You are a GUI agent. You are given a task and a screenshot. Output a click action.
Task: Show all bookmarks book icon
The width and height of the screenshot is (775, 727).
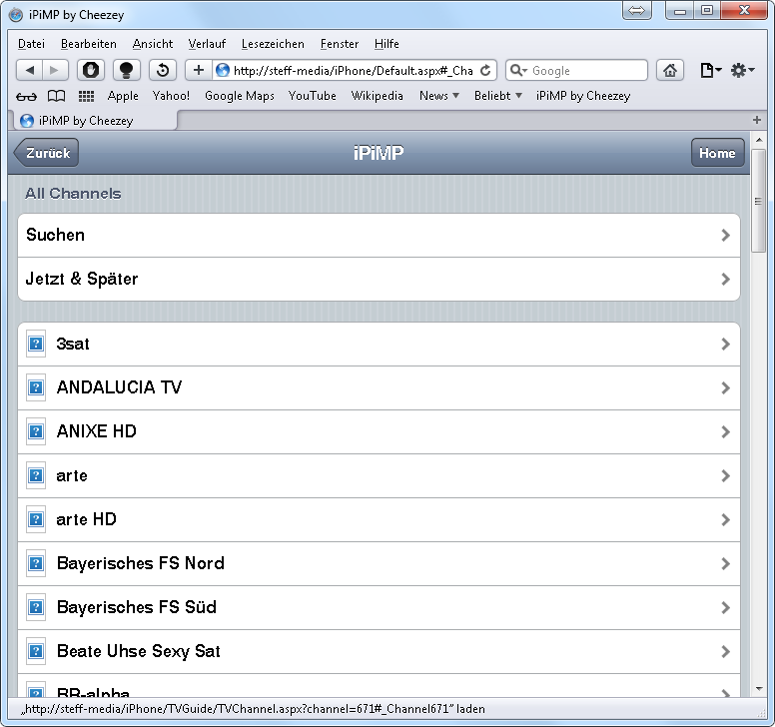point(57,96)
